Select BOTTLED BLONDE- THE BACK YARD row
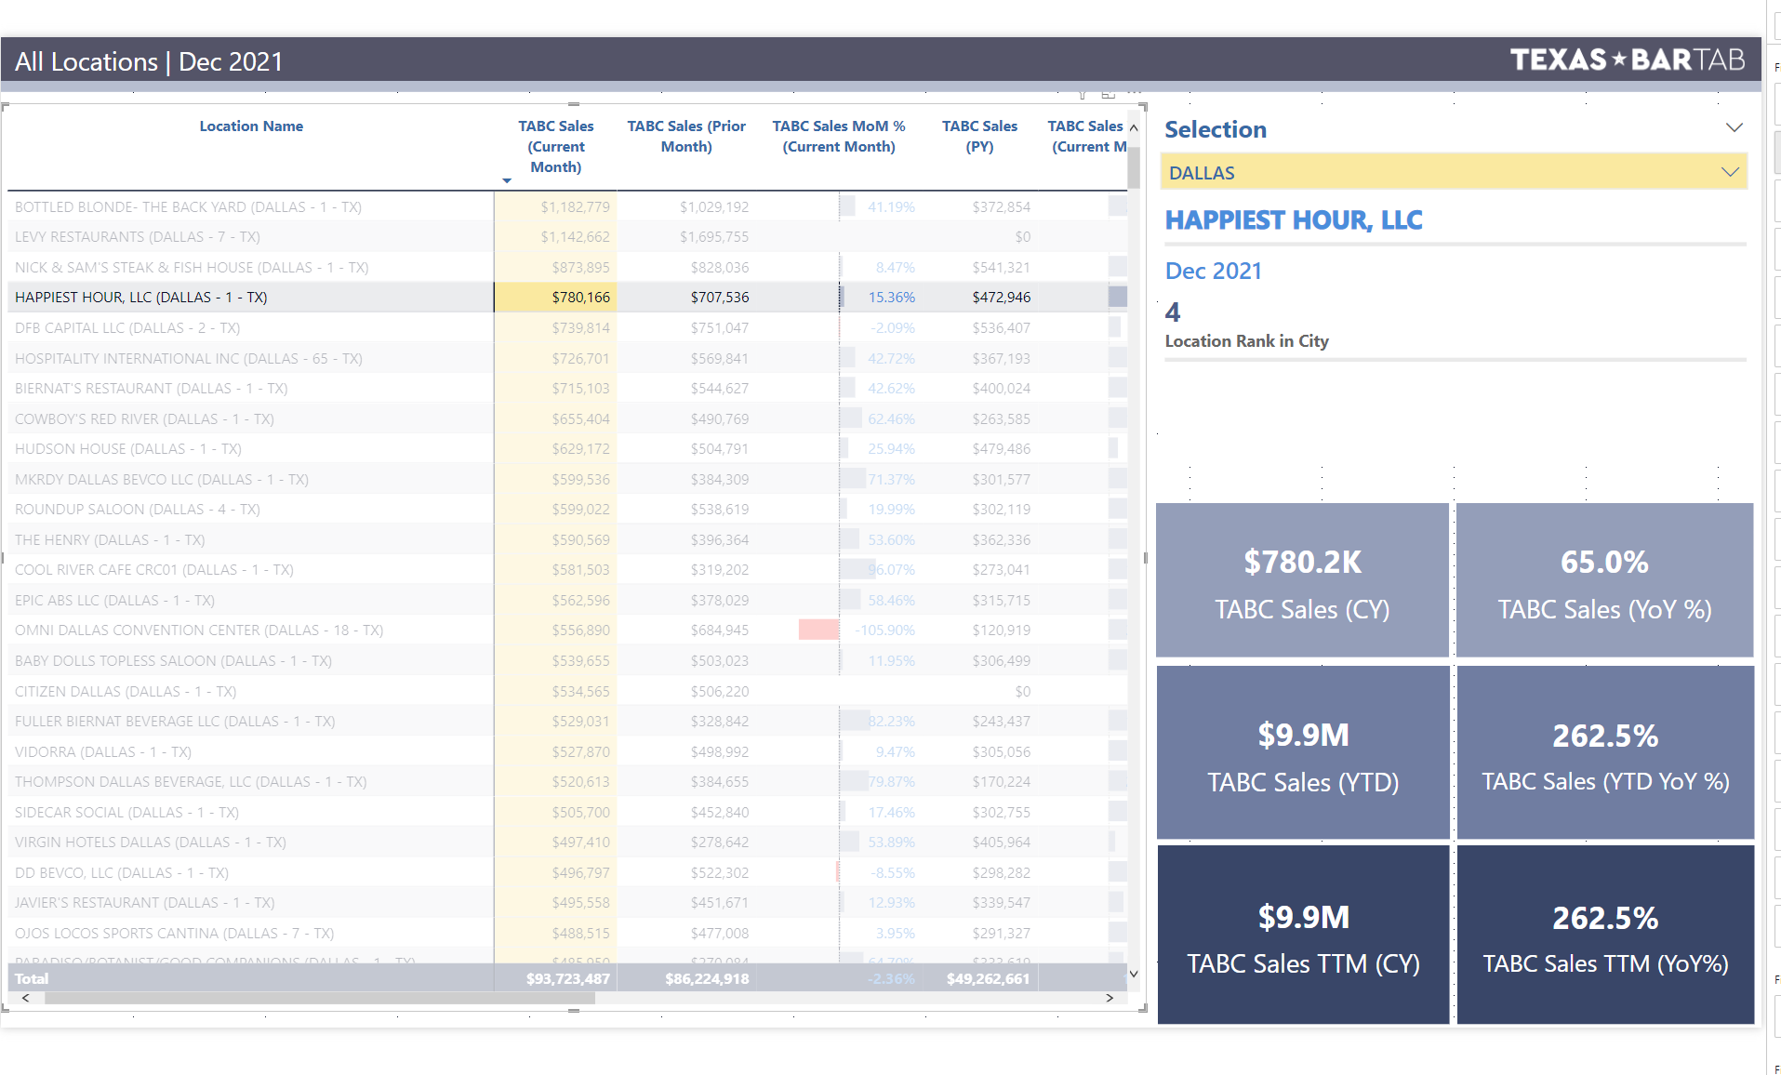The image size is (1781, 1075). 567,206
